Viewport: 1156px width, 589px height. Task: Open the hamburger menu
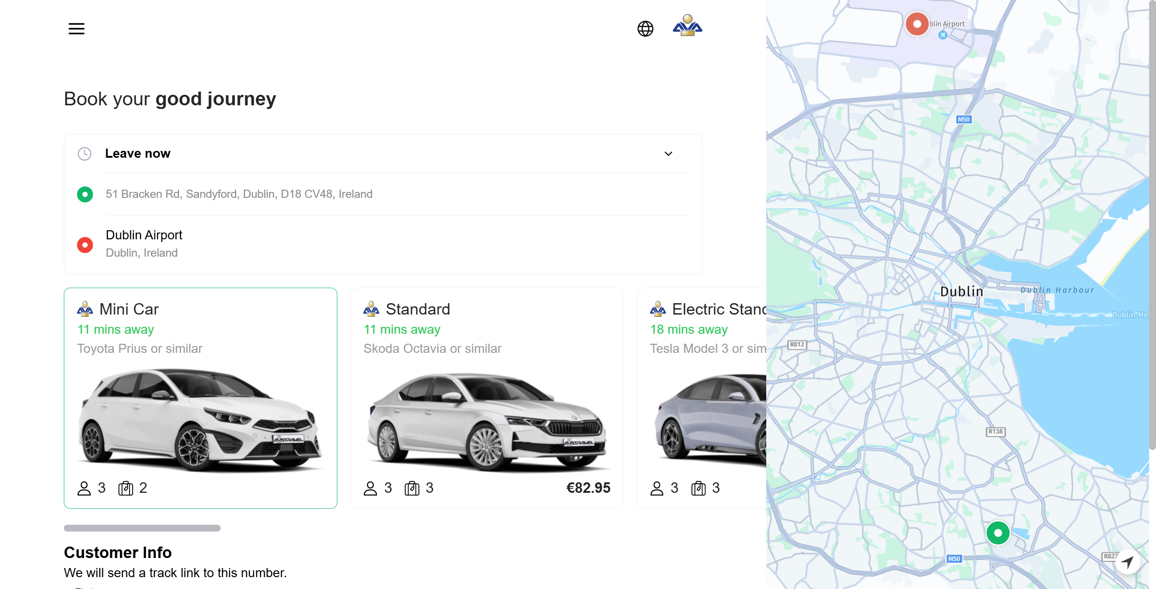coord(77,29)
